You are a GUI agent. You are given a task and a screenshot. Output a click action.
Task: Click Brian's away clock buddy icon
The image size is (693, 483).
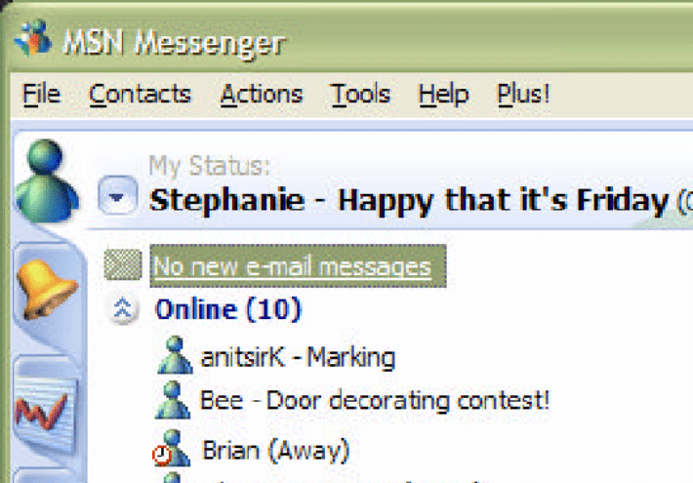tap(172, 448)
